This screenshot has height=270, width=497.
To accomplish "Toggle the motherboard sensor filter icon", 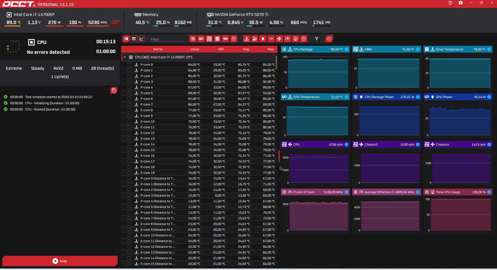I will pos(209,39).
